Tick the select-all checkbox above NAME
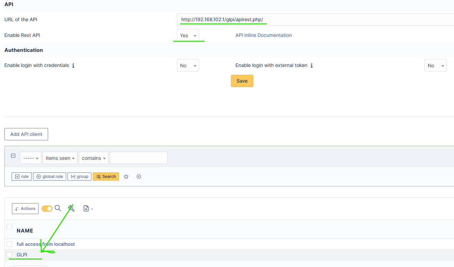This screenshot has height=267, width=454. point(9,227)
